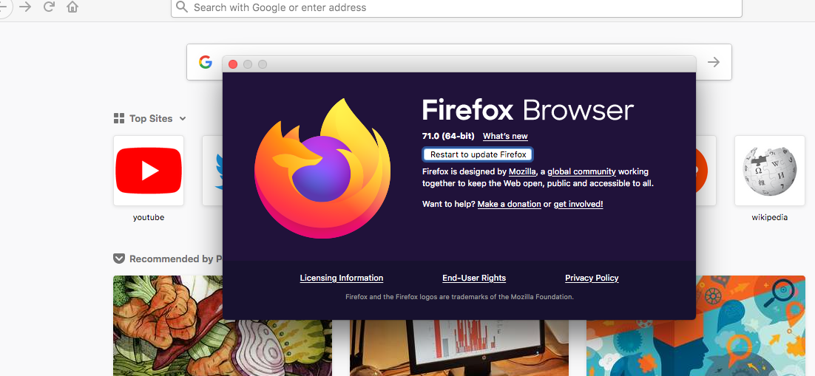Click the youtube tile label

pyautogui.click(x=149, y=218)
